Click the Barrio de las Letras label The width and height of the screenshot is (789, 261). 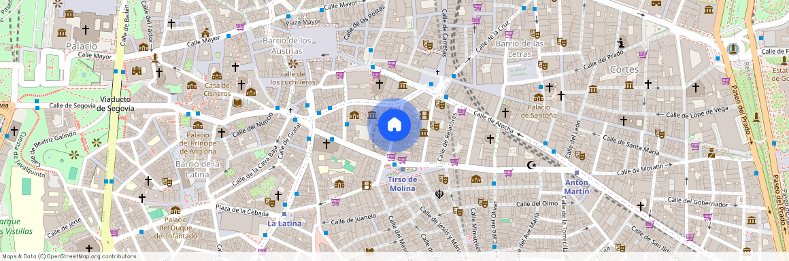point(520,49)
